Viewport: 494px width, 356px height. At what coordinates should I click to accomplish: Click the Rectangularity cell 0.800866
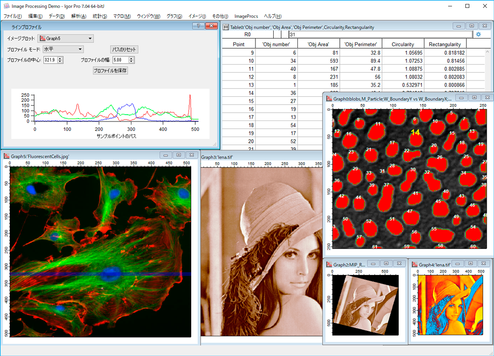pos(445,85)
